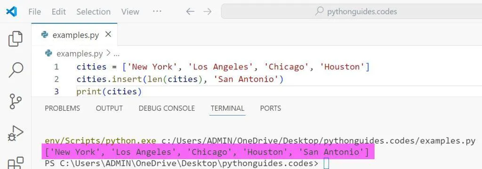This screenshot has height=169, width=482.
Task: Close the examples.py editor tab
Action: pyautogui.click(x=108, y=35)
